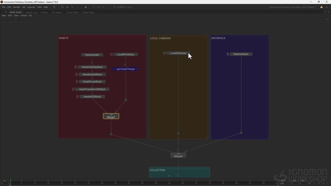Viewport: 331px width, 186px height.
Task: Click the warning triangle icon in top bar
Action: pyautogui.click(x=322, y=7)
